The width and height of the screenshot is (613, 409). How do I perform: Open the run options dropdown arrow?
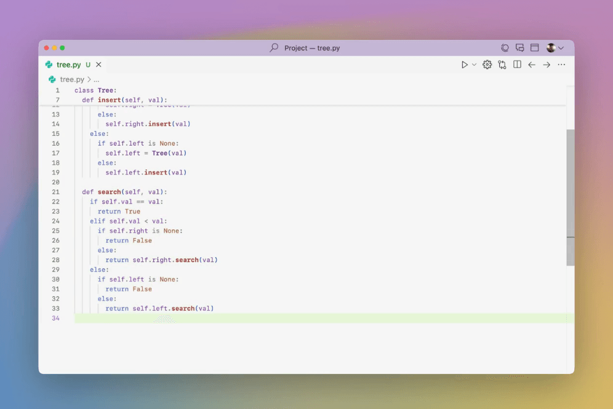point(475,65)
